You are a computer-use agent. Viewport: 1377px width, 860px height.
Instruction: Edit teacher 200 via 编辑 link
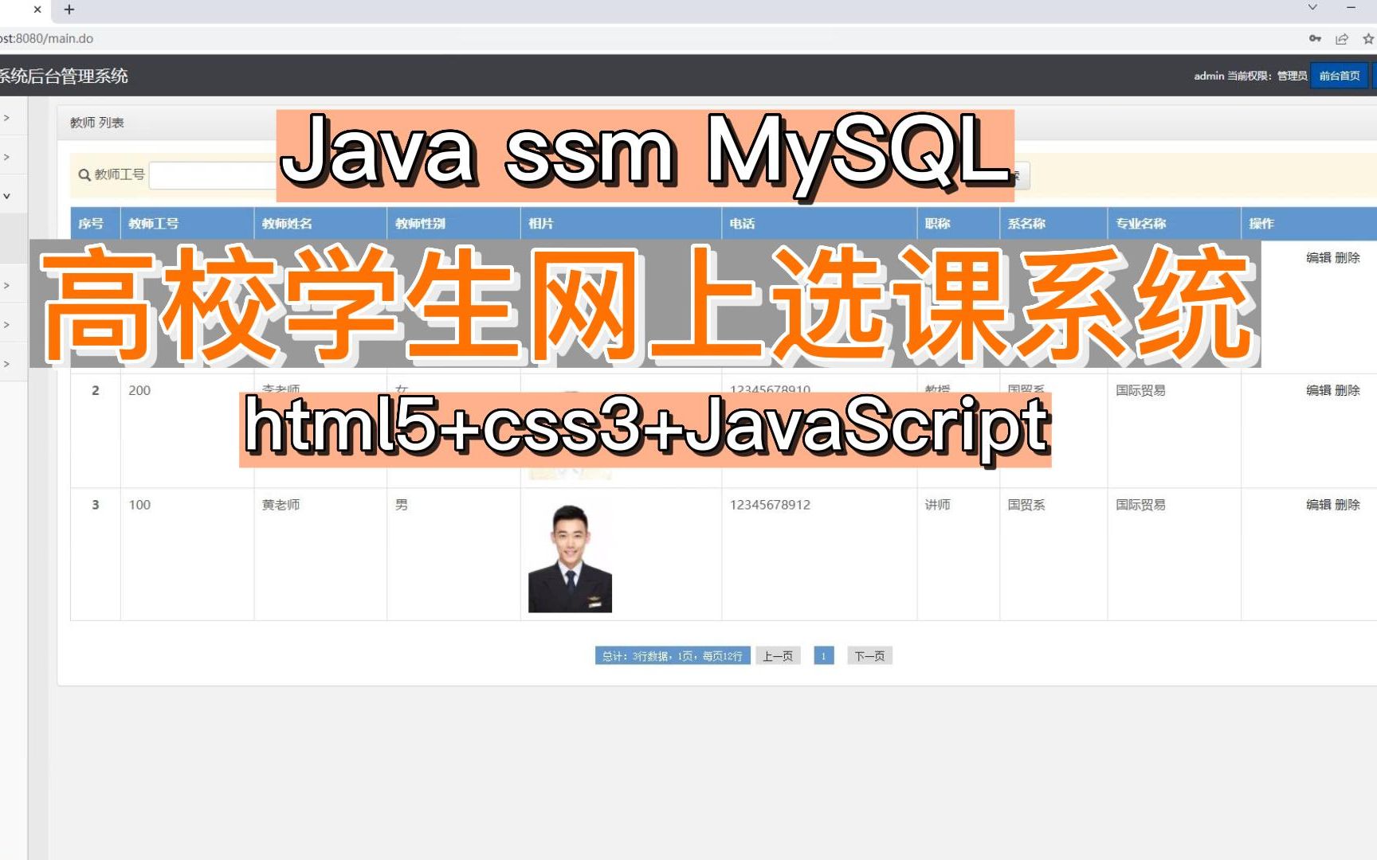coord(1319,390)
